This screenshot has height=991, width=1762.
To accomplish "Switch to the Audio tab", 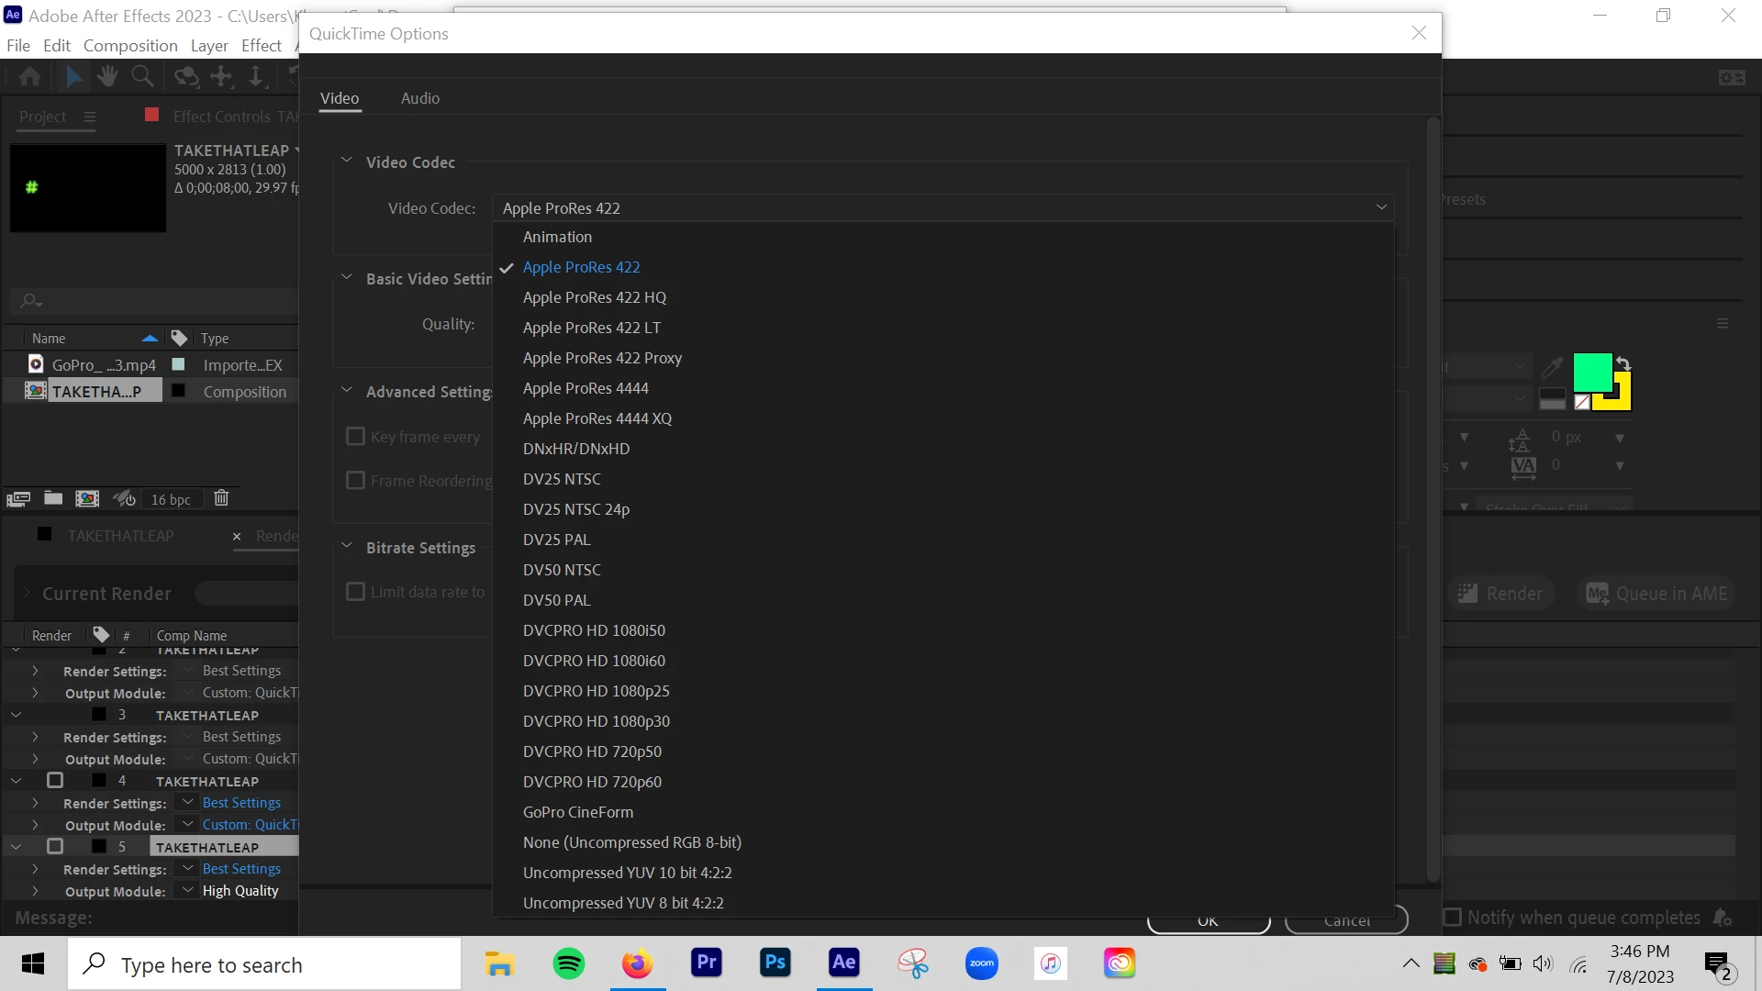I will click(x=420, y=98).
